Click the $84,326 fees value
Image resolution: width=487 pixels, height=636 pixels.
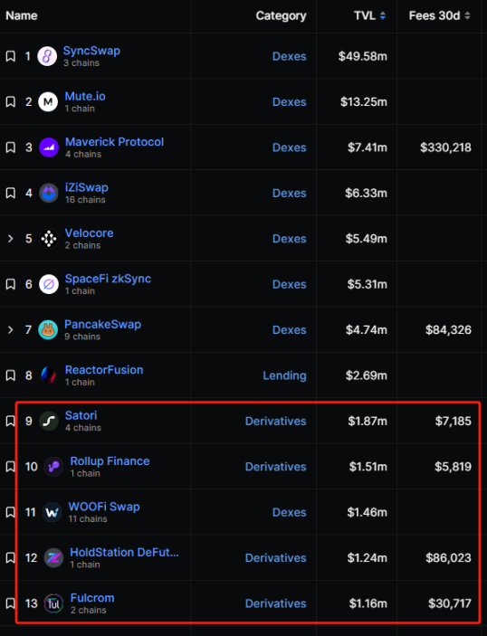448,330
